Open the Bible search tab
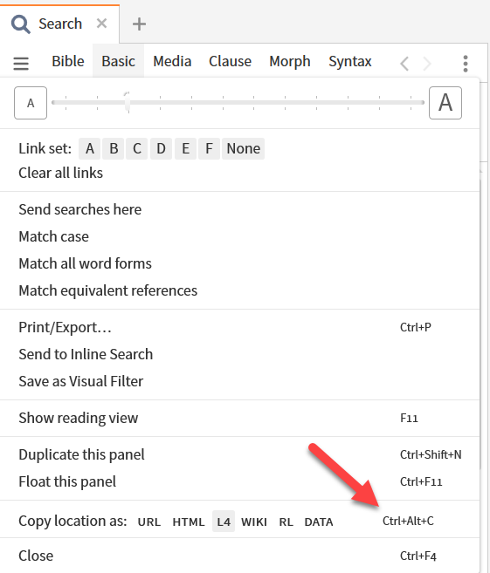 68,61
